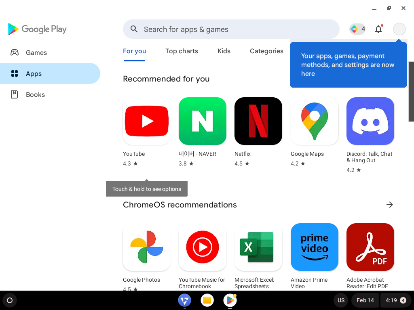Click the ChromeOS recommendations heading
414x310 pixels.
tap(180, 205)
